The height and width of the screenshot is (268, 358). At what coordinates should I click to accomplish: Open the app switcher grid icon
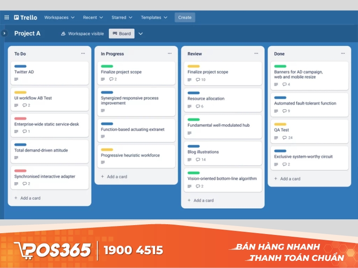tap(7, 17)
